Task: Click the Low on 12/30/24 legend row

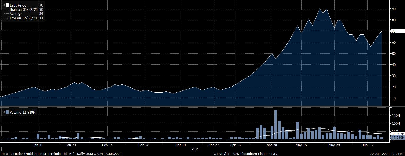Action: point(23,18)
